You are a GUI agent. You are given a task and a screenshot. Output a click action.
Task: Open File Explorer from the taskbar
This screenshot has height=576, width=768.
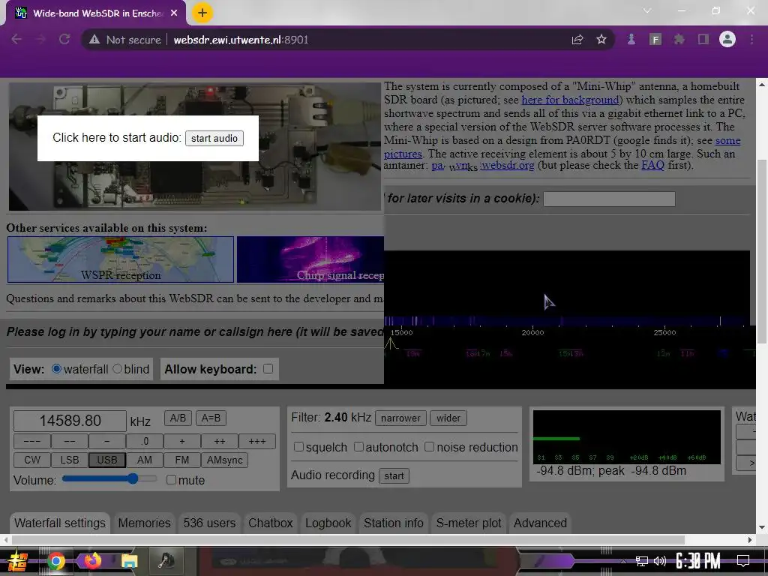click(x=129, y=561)
